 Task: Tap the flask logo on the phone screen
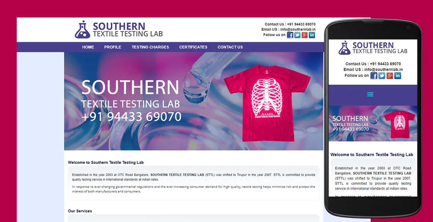pyautogui.click(x=345, y=48)
